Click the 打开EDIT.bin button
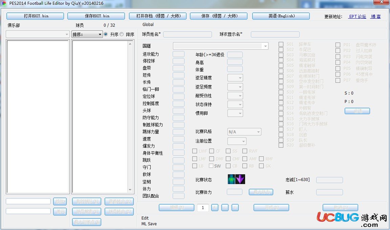This screenshot has height=230, width=390. click(35, 16)
